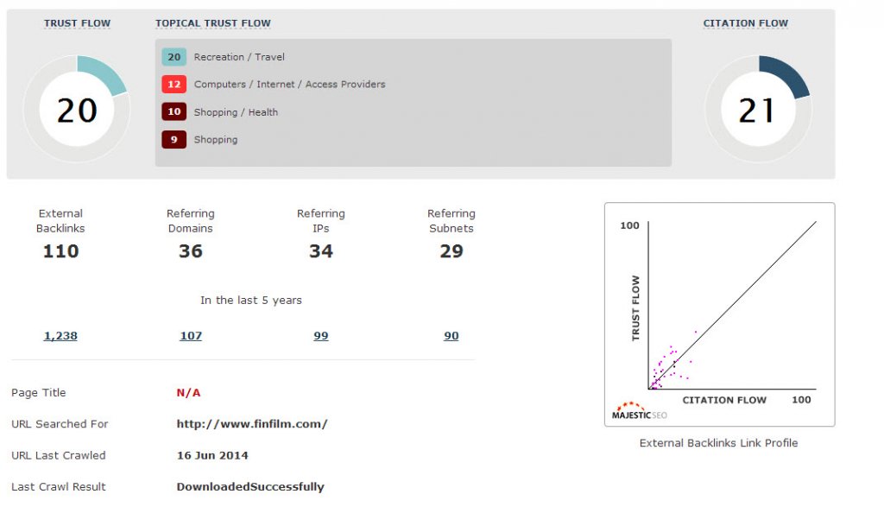Click the red 12 topical score badge

click(x=174, y=85)
